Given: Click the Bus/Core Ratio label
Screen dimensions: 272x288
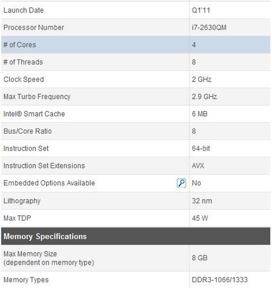Looking at the screenshot, I should [28, 131].
